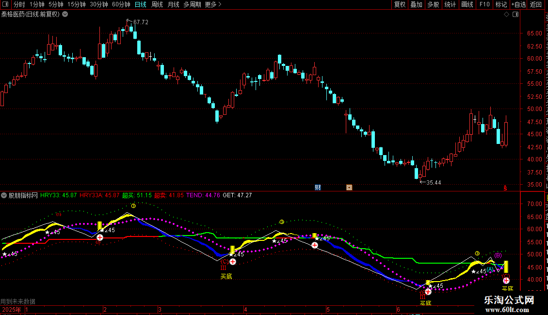The image size is (548, 315).
Task: Click the 买底 signal label in March
Action: [226, 277]
